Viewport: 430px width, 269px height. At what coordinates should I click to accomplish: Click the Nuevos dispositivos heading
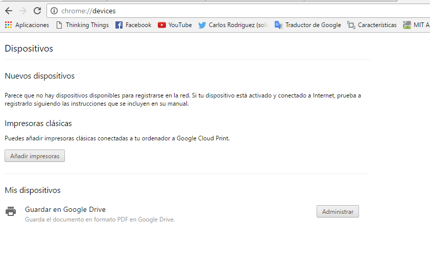click(39, 76)
